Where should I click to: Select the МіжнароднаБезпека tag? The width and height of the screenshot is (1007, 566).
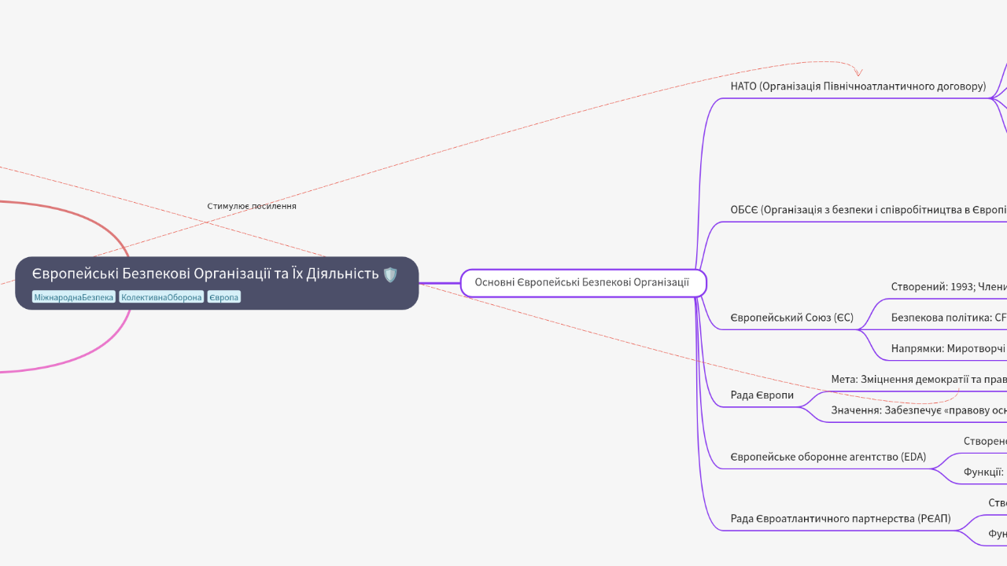(72, 296)
